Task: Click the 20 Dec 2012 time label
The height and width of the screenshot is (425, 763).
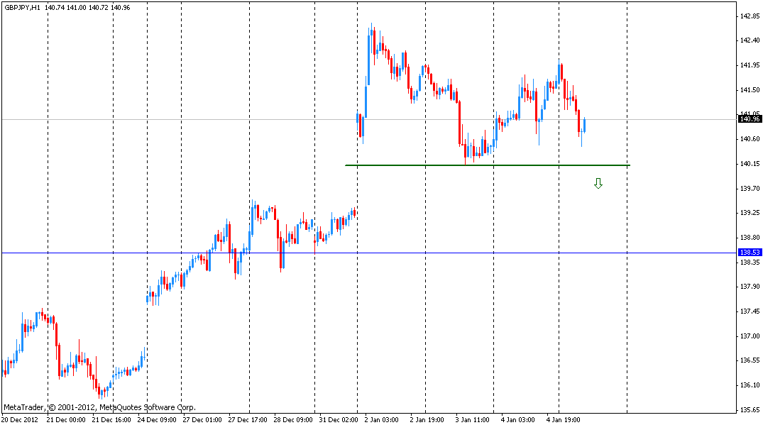Action: pyautogui.click(x=19, y=419)
